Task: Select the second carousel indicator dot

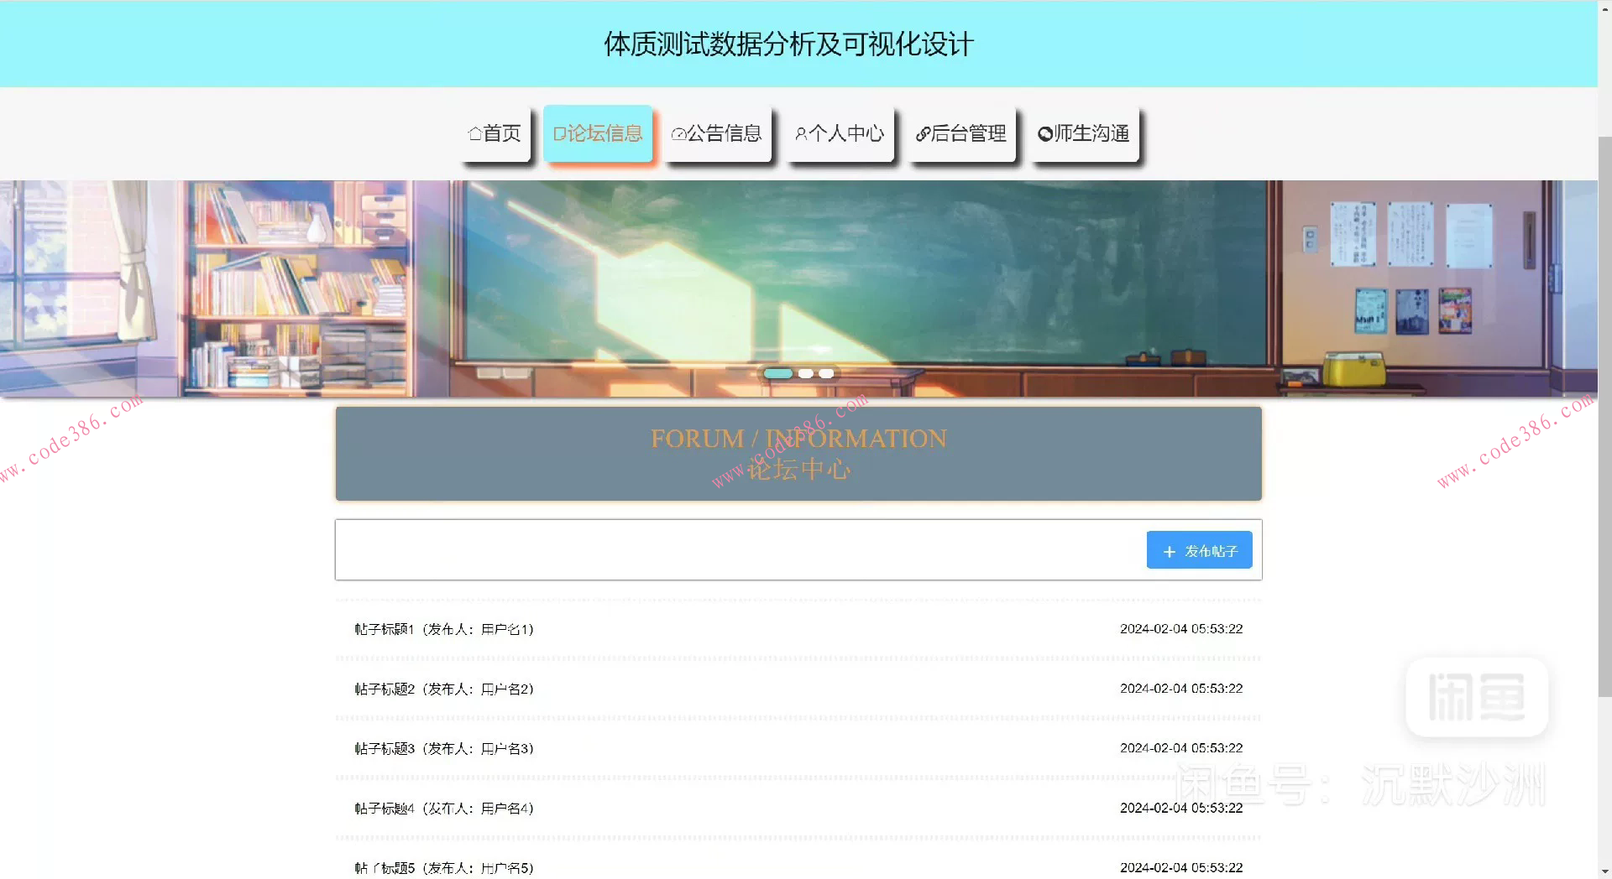Action: pos(805,373)
